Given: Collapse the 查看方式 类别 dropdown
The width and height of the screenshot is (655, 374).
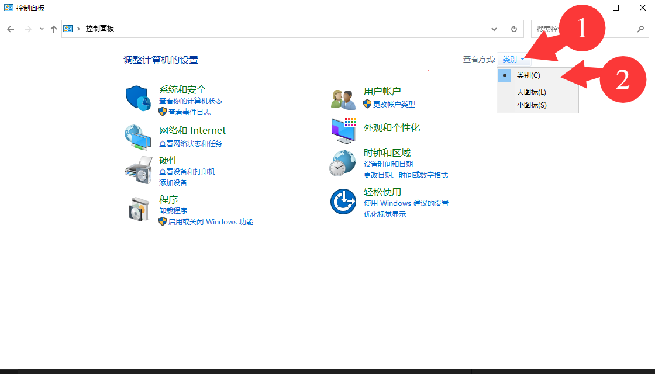Looking at the screenshot, I should [513, 60].
